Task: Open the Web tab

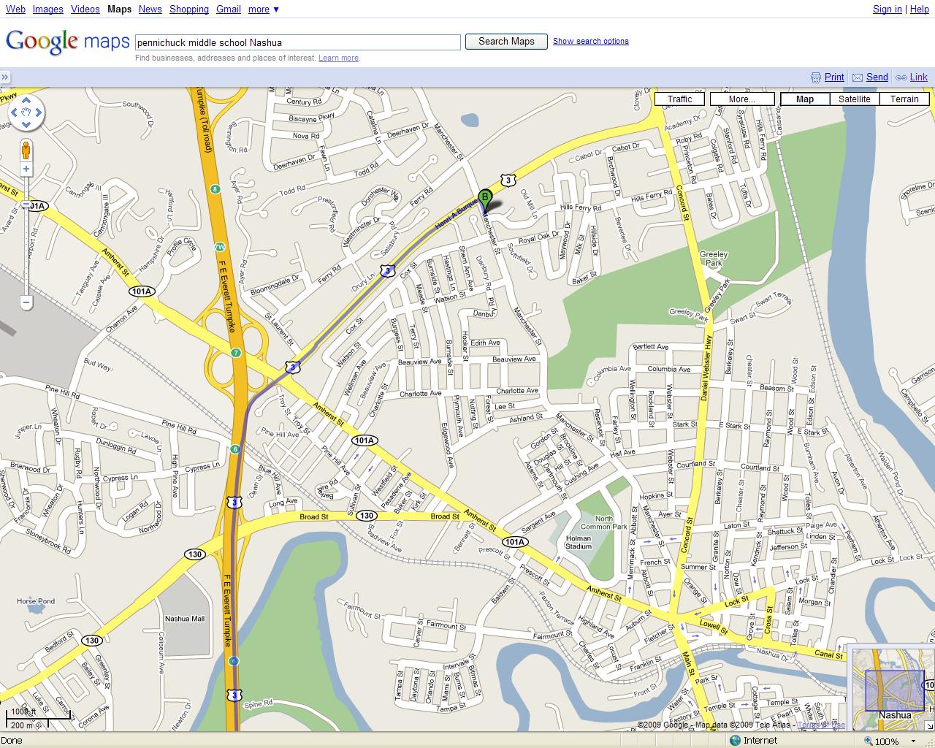Action: click(x=15, y=9)
